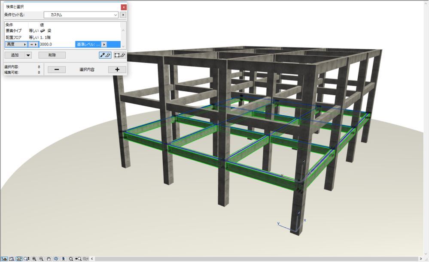
Task: Open the criteria set options arrow button
Action: coord(123,15)
